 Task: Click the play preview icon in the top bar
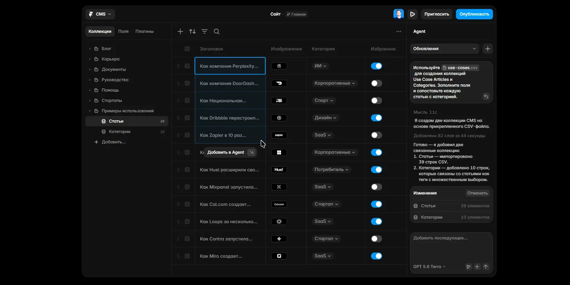click(412, 14)
